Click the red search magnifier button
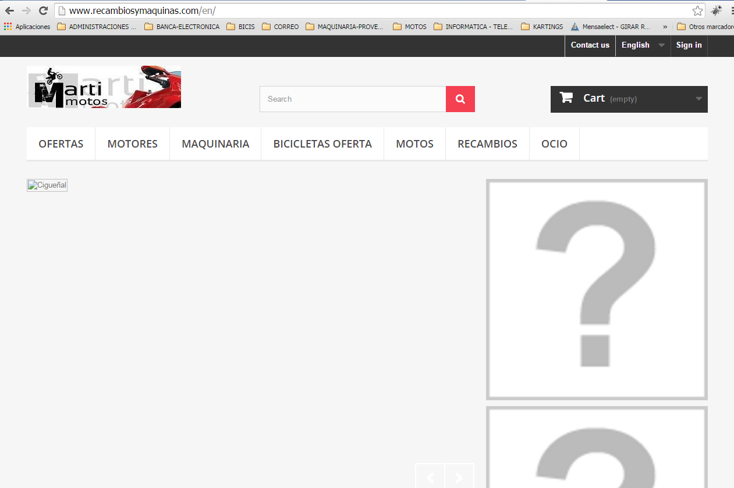 pyautogui.click(x=460, y=99)
